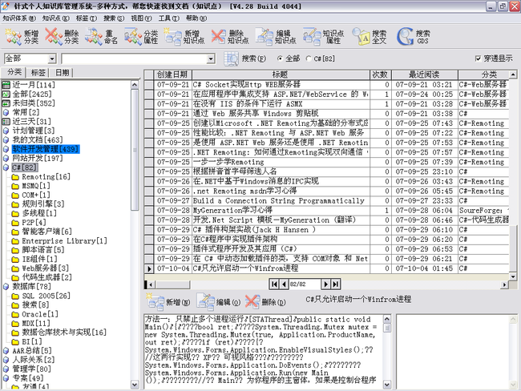This screenshot has height=391, width=521.
Task: Select 软件开发管理[439] tree node
Action: [x=46, y=149]
